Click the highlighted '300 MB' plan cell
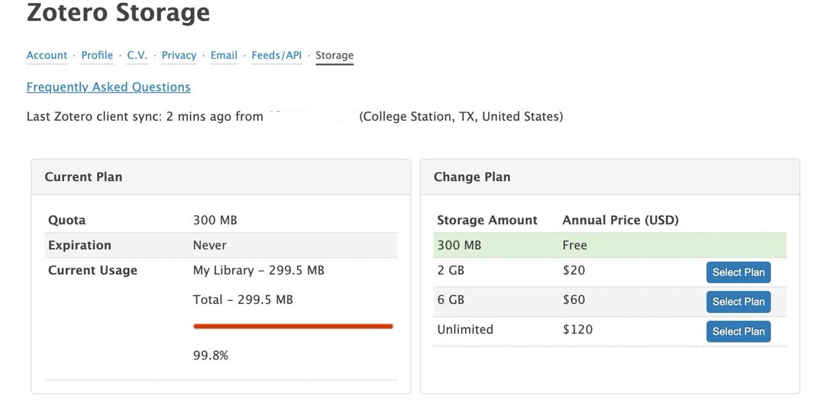 pos(459,245)
